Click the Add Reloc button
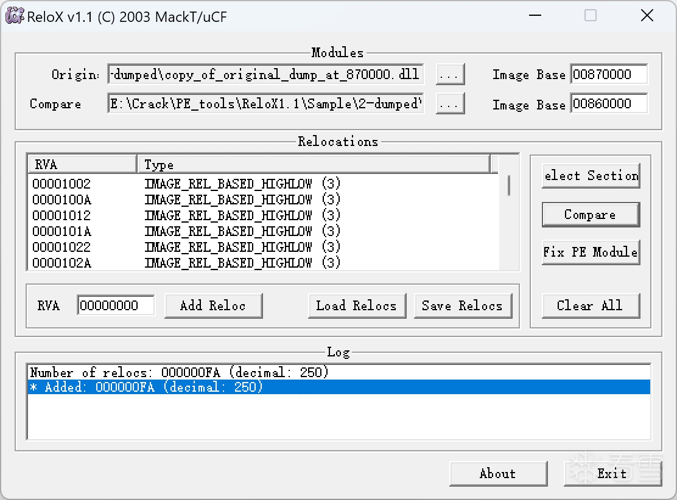This screenshot has width=677, height=500. point(213,306)
